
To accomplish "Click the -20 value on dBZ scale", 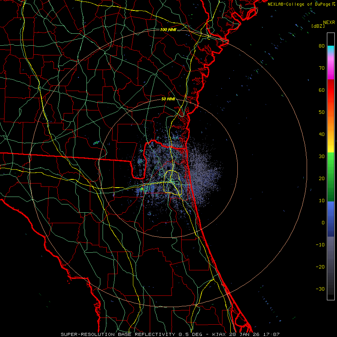I will 320,267.
